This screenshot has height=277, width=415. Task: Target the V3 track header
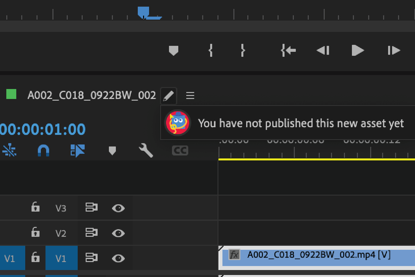tap(61, 208)
